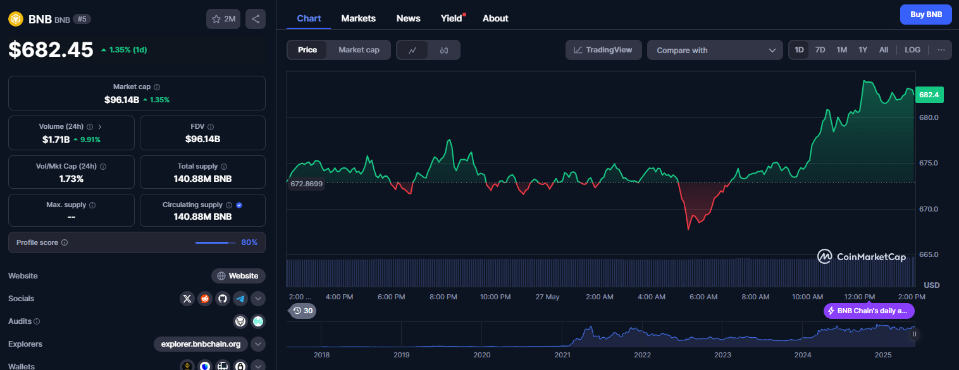
Task: Click info icon beside Max. supply
Action: pos(92,205)
